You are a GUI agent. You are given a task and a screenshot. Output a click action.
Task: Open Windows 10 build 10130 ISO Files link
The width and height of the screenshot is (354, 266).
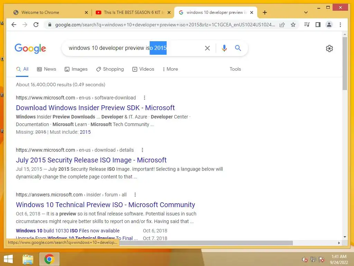coord(68,231)
